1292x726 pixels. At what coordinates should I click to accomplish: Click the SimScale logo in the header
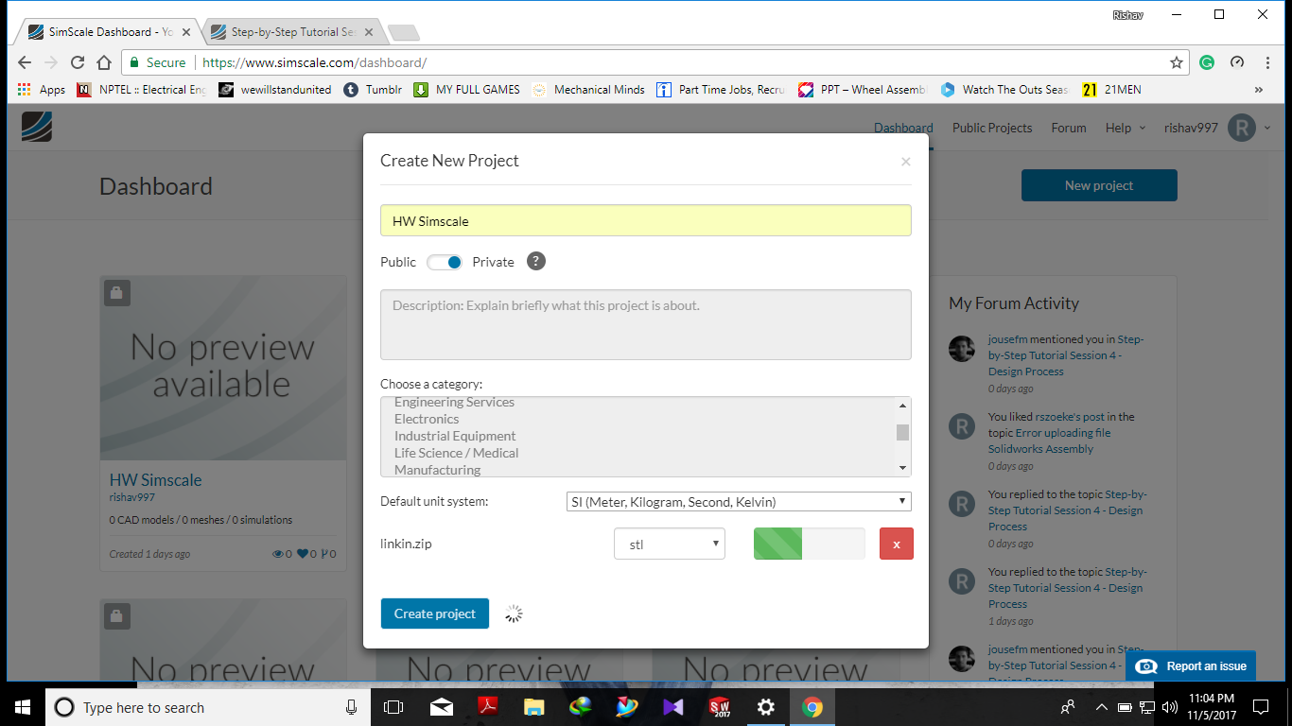tap(37, 127)
